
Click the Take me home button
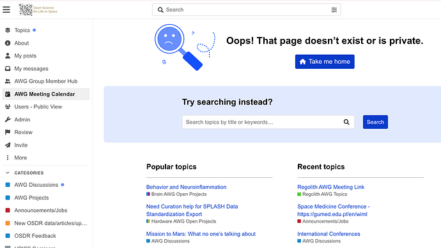pyautogui.click(x=325, y=62)
